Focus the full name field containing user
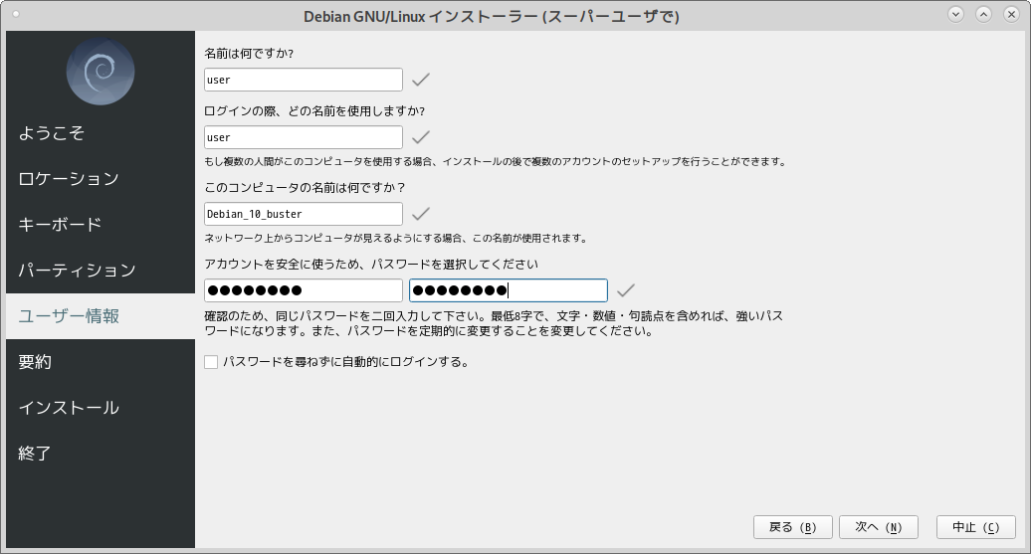This screenshot has width=1031, height=554. click(304, 80)
